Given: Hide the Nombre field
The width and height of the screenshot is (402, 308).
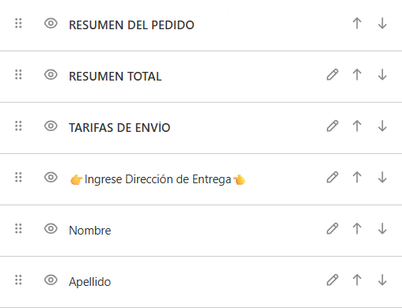Looking at the screenshot, I should pos(51,229).
